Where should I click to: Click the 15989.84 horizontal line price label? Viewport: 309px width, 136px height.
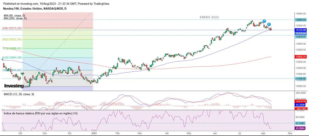point(301,20)
